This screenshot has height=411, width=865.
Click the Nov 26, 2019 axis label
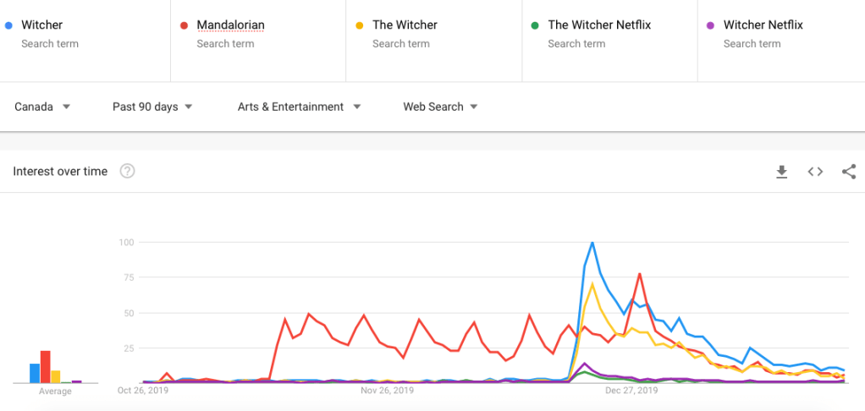pos(387,391)
